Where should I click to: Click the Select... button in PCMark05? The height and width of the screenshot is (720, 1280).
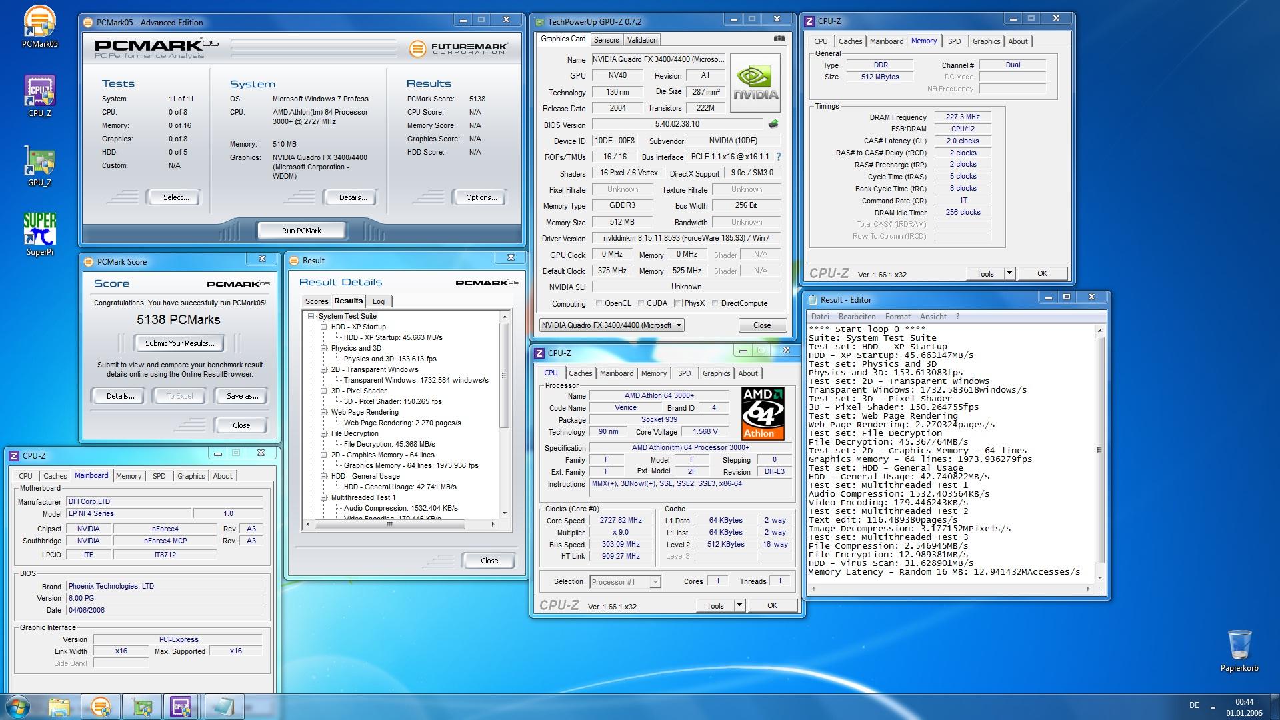[176, 197]
